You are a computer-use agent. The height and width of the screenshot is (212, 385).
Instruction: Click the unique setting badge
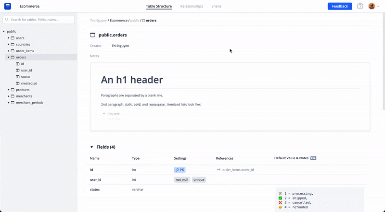tap(199, 180)
